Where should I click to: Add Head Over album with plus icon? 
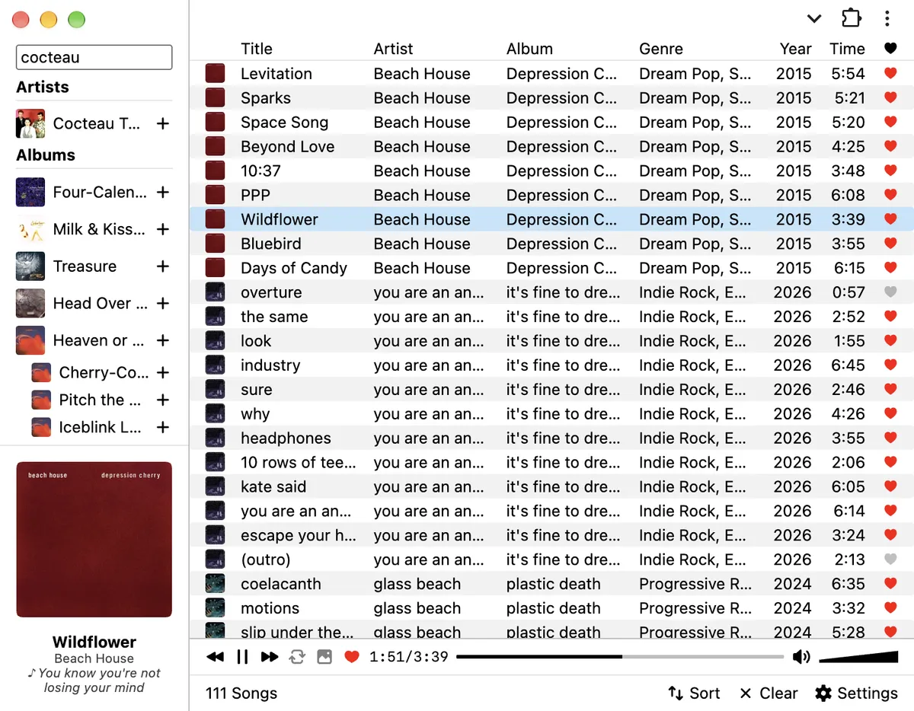coord(162,303)
